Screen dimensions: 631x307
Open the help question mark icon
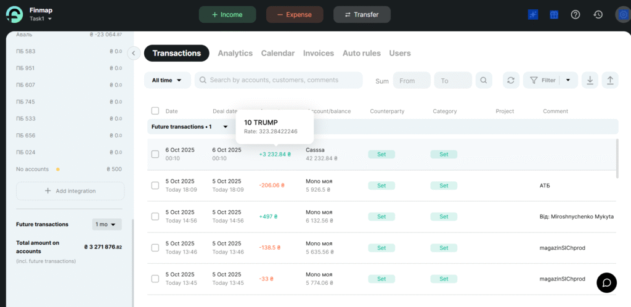576,15
